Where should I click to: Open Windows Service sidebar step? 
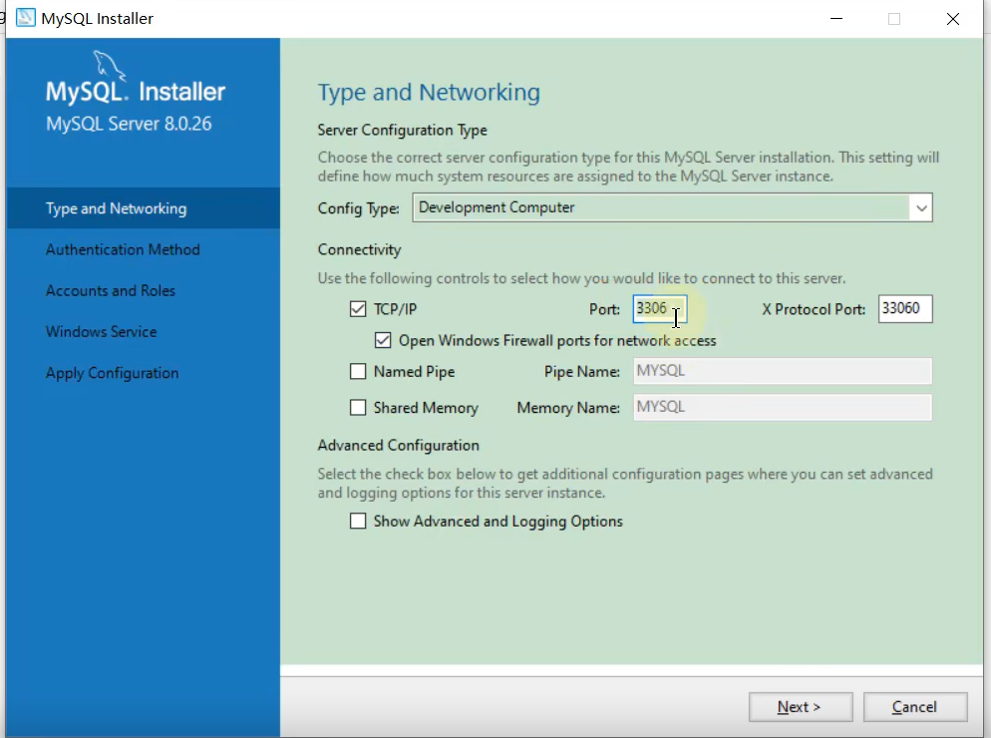click(x=101, y=331)
